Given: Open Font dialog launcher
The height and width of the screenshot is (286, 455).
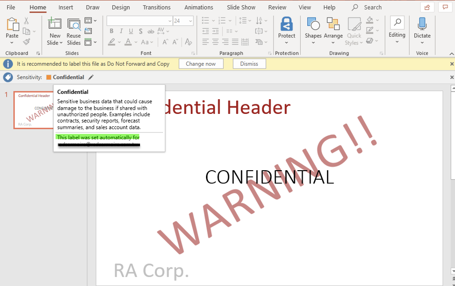Looking at the screenshot, I should 193,53.
